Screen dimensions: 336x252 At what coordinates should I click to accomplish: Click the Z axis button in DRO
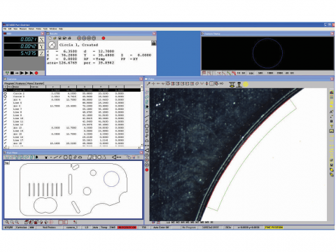(41, 53)
